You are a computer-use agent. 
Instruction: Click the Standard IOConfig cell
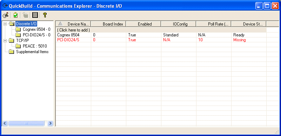pyautogui.click(x=179, y=35)
